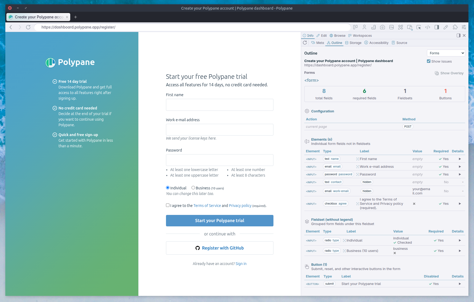The width and height of the screenshot is (474, 302).
Task: Click the GitHub icon on the register button
Action: click(x=198, y=248)
